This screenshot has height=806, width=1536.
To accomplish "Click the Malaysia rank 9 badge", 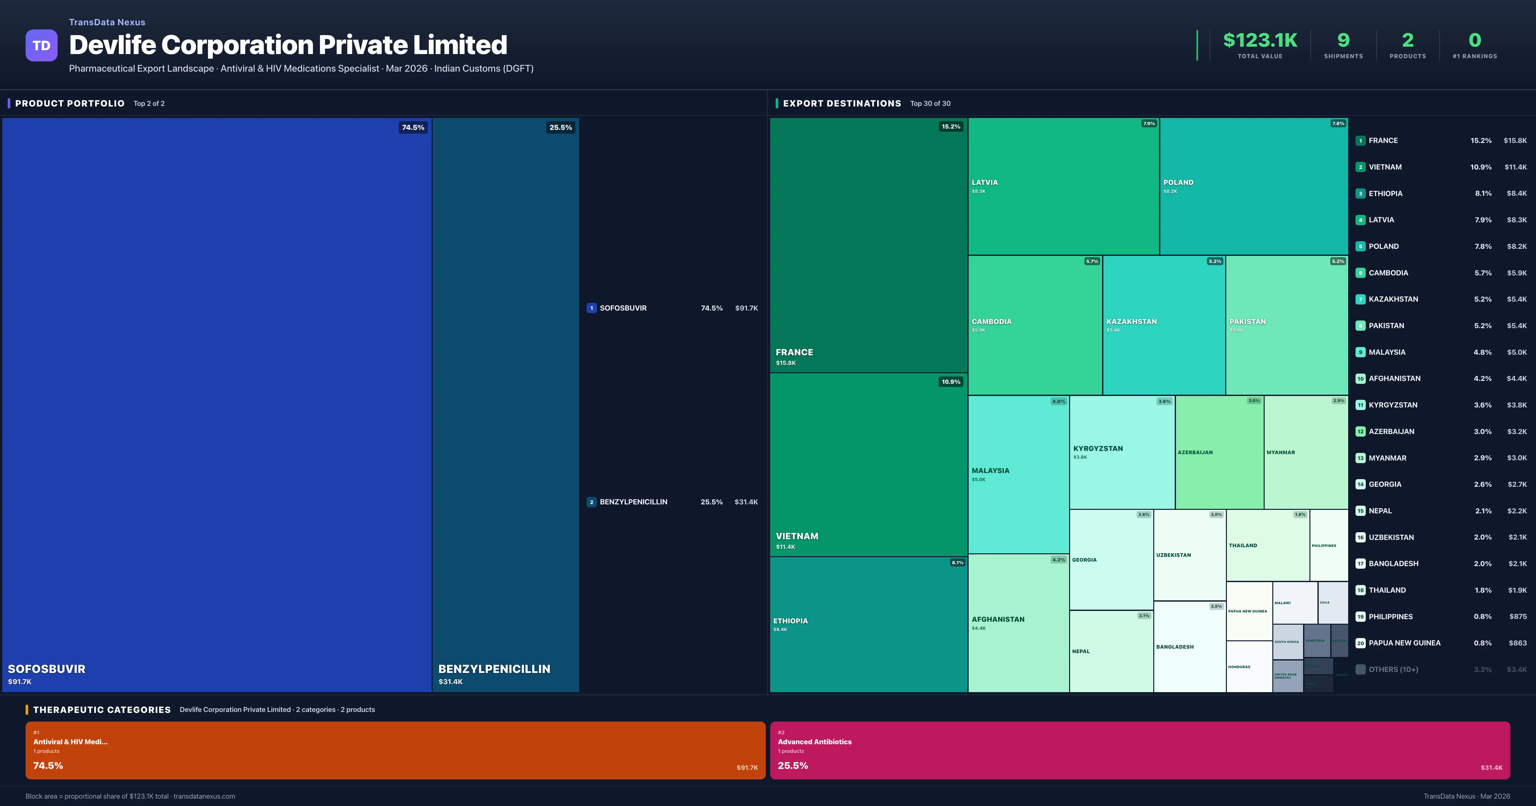I will coord(1360,352).
